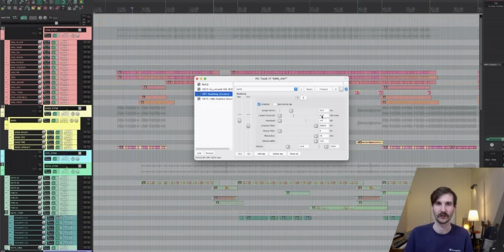The height and width of the screenshot is (252, 504).
Task: Open the FX button on the master track
Action: pos(24,18)
